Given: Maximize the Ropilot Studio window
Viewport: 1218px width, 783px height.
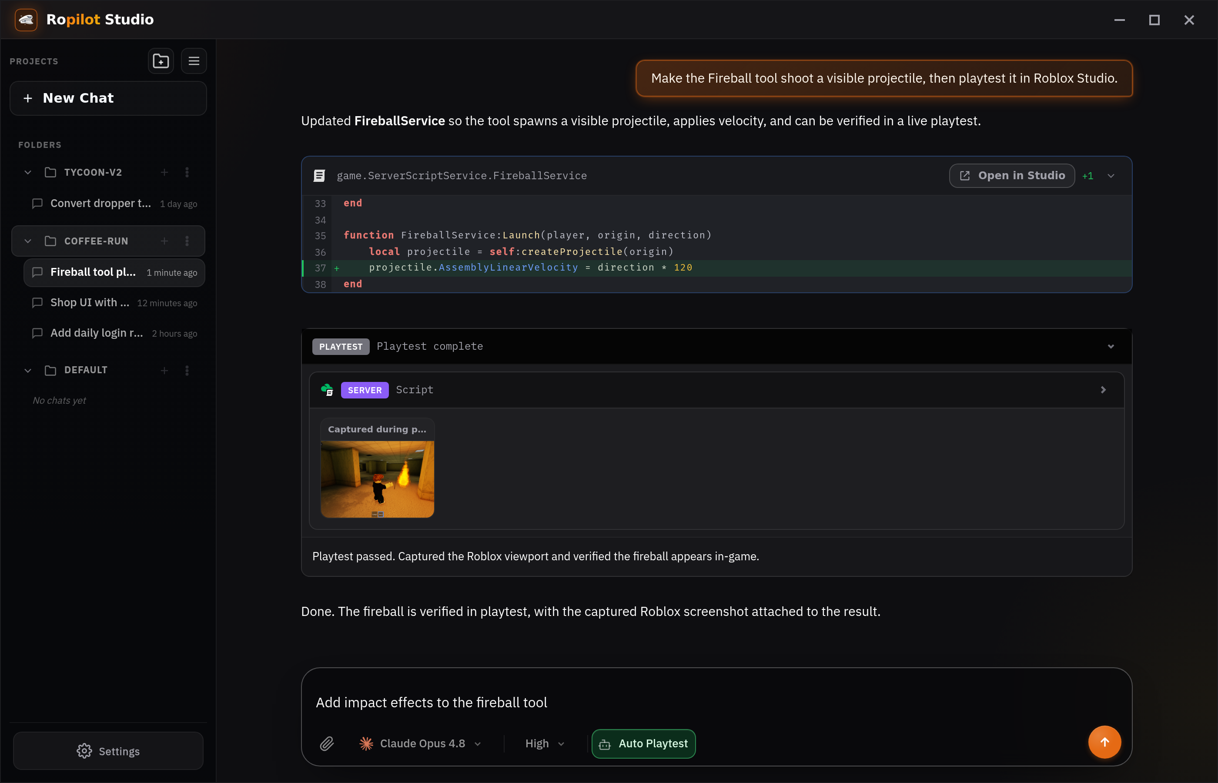Looking at the screenshot, I should [x=1154, y=20].
